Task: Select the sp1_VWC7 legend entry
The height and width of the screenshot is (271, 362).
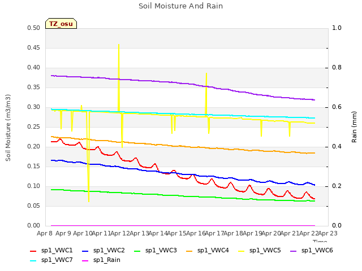Action: pos(51,260)
